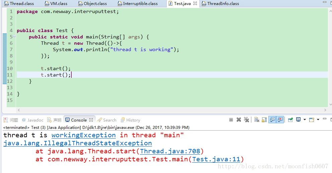Open the Javadoc view tab

pyautogui.click(x=32, y=120)
